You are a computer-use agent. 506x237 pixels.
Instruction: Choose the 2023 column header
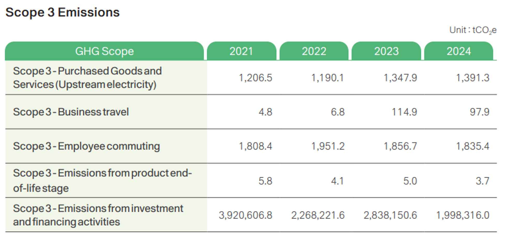click(386, 51)
